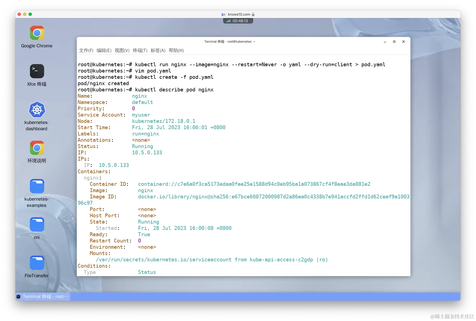Open the 终端(T) menu
This screenshot has width=476, height=321.
pyautogui.click(x=139, y=50)
